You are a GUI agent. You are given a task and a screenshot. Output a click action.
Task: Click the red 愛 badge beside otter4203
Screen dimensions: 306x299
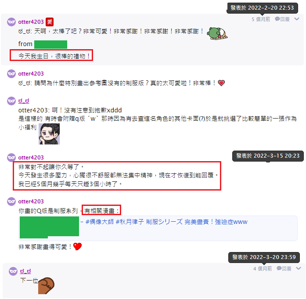tap(50, 22)
